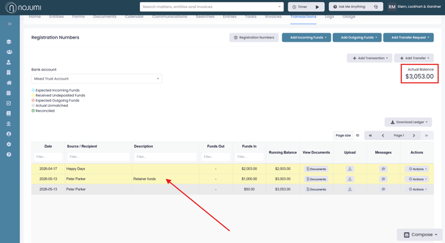Open the building sidebar icon
Viewport: 445px width, 243px height.
pos(9,72)
